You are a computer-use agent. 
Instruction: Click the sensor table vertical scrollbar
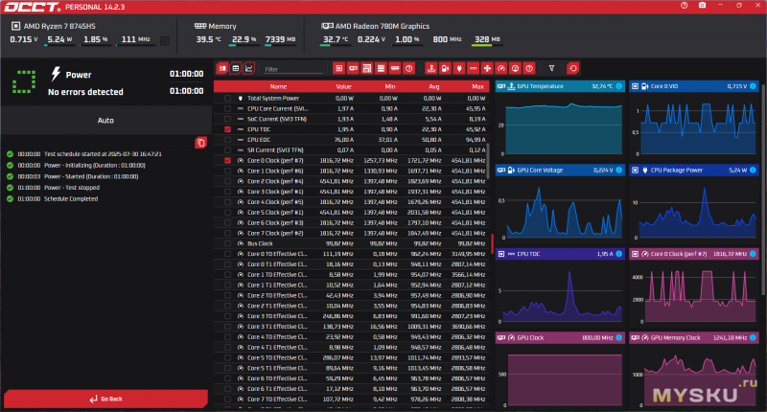point(488,161)
